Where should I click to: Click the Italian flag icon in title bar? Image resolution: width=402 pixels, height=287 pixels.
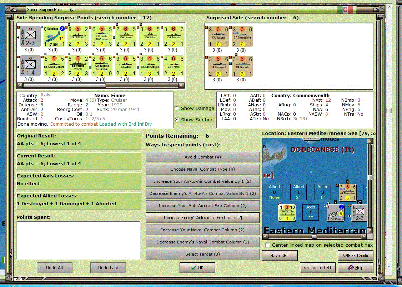click(x=345, y=10)
